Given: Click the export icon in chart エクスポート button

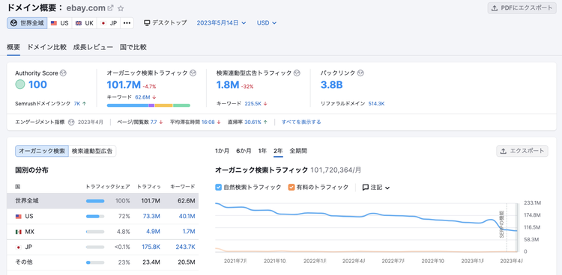Looking at the screenshot, I should [x=504, y=151].
